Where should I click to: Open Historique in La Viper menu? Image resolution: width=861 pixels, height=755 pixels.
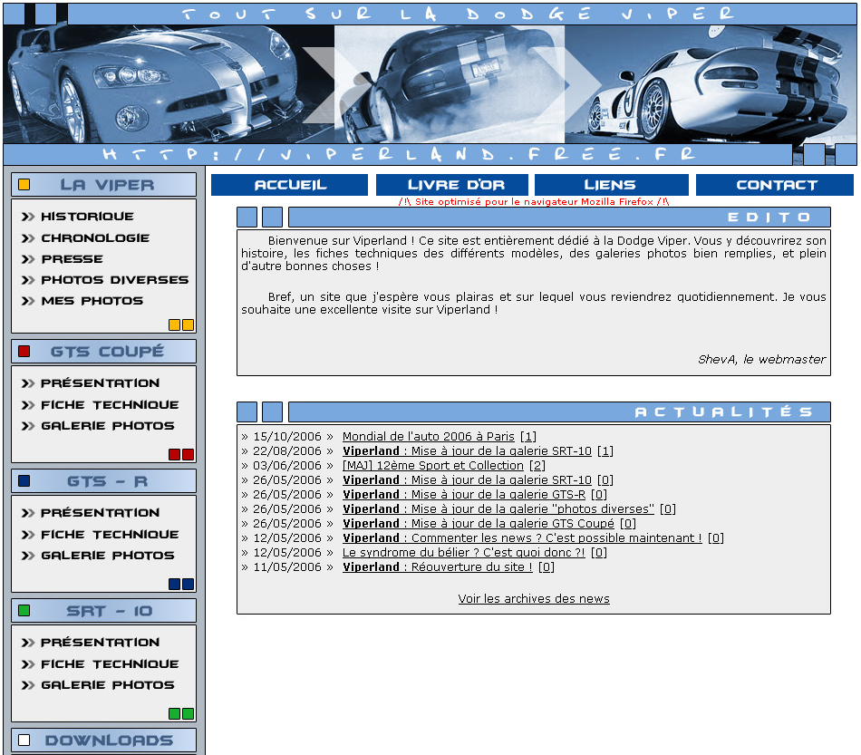point(87,217)
